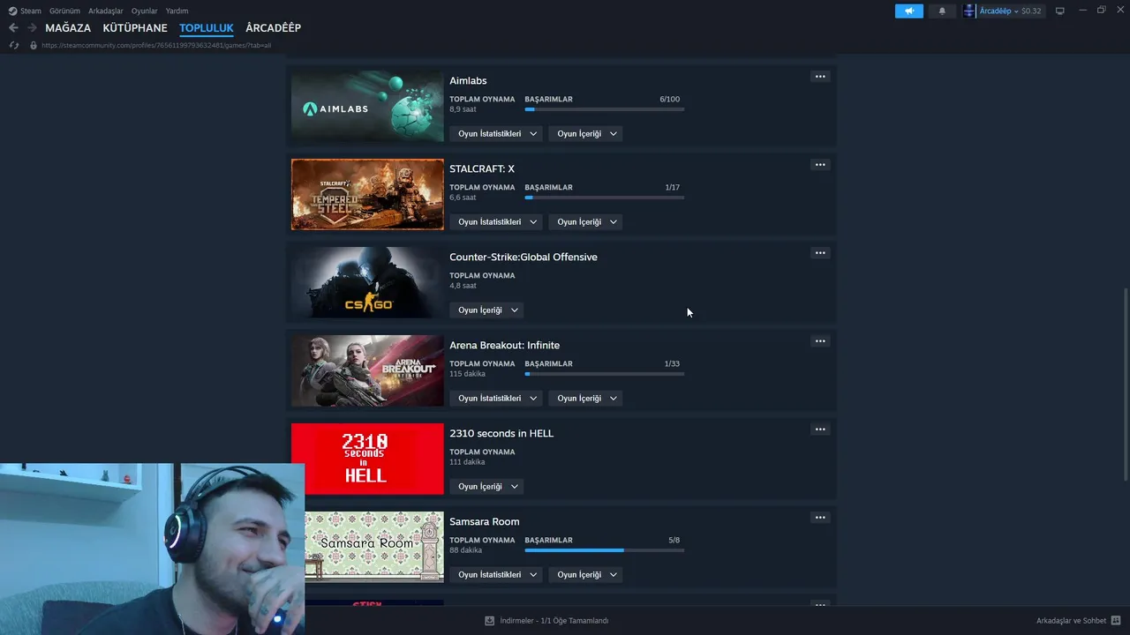
Task: Go to the MAĞAZA tab
Action: [68, 28]
